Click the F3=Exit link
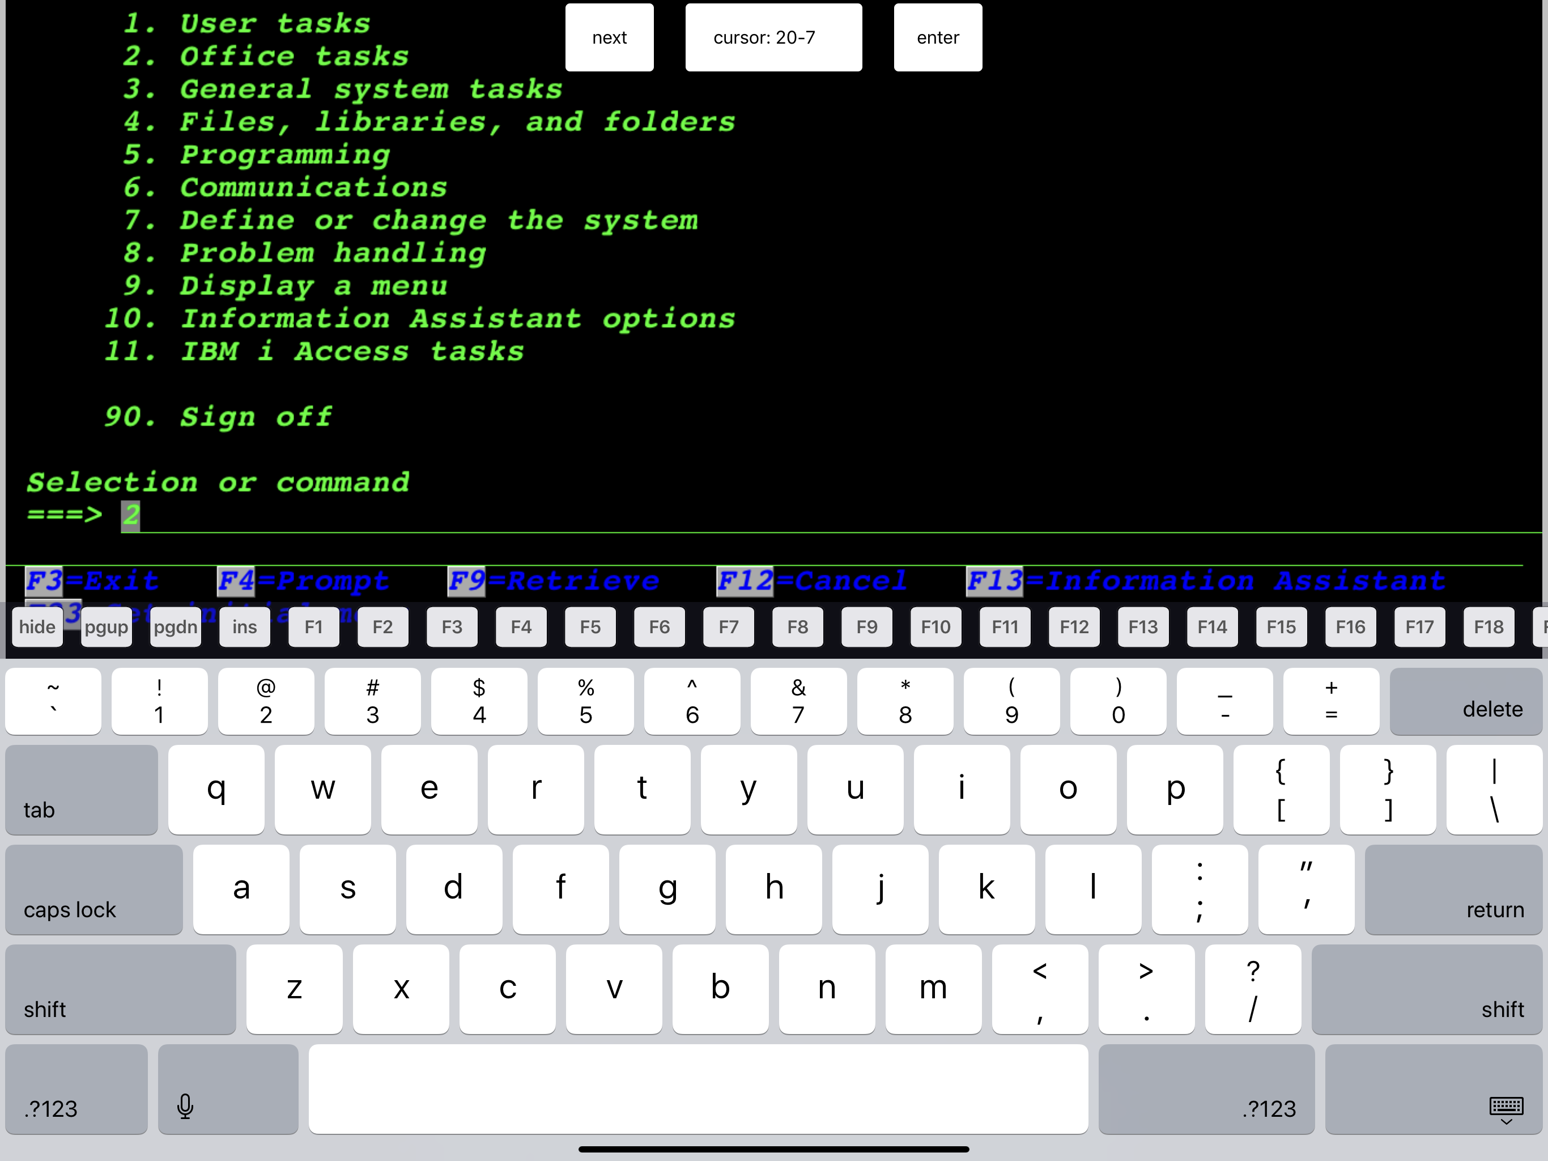Viewport: 1548px width, 1161px height. [91, 580]
